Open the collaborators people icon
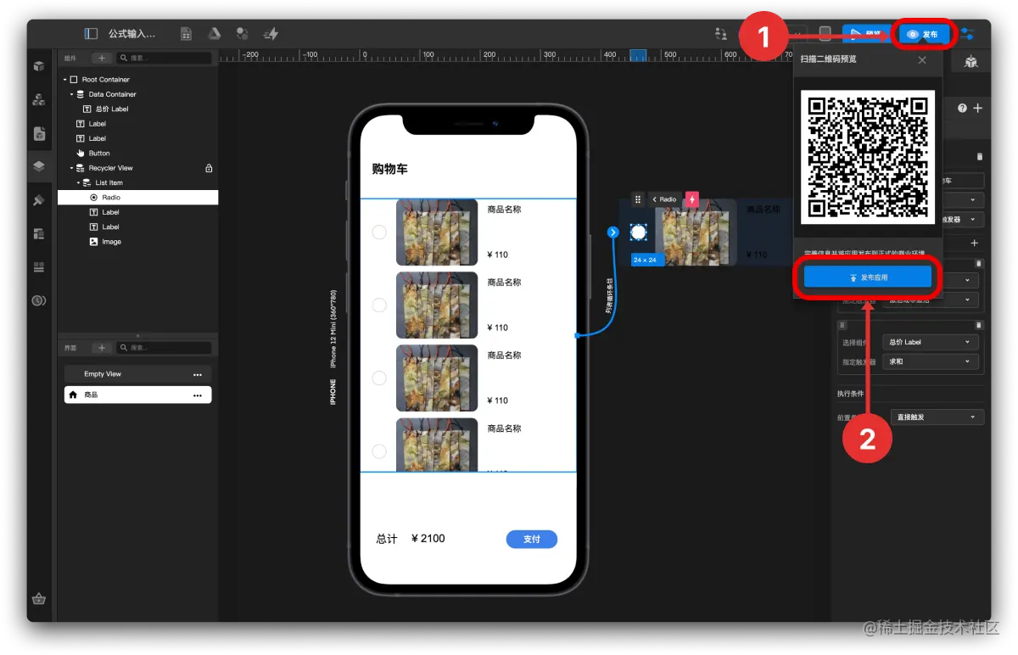1018x655 pixels. pos(721,34)
